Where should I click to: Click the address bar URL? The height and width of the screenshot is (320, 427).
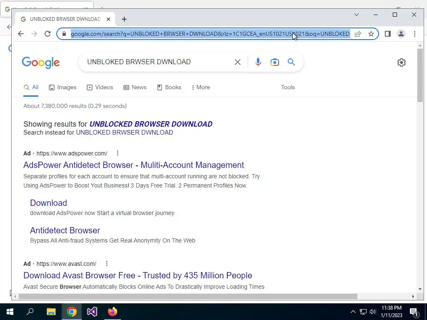pyautogui.click(x=210, y=34)
